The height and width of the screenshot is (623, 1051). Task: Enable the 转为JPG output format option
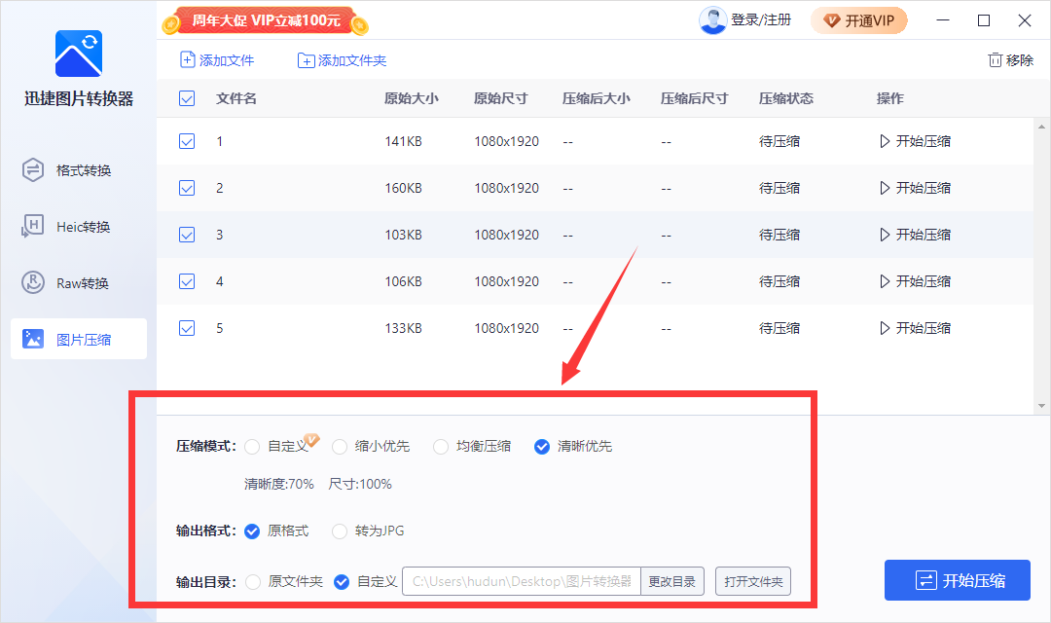[340, 531]
